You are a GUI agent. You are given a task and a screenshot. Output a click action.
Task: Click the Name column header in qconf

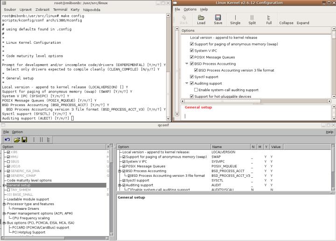pos(231,147)
